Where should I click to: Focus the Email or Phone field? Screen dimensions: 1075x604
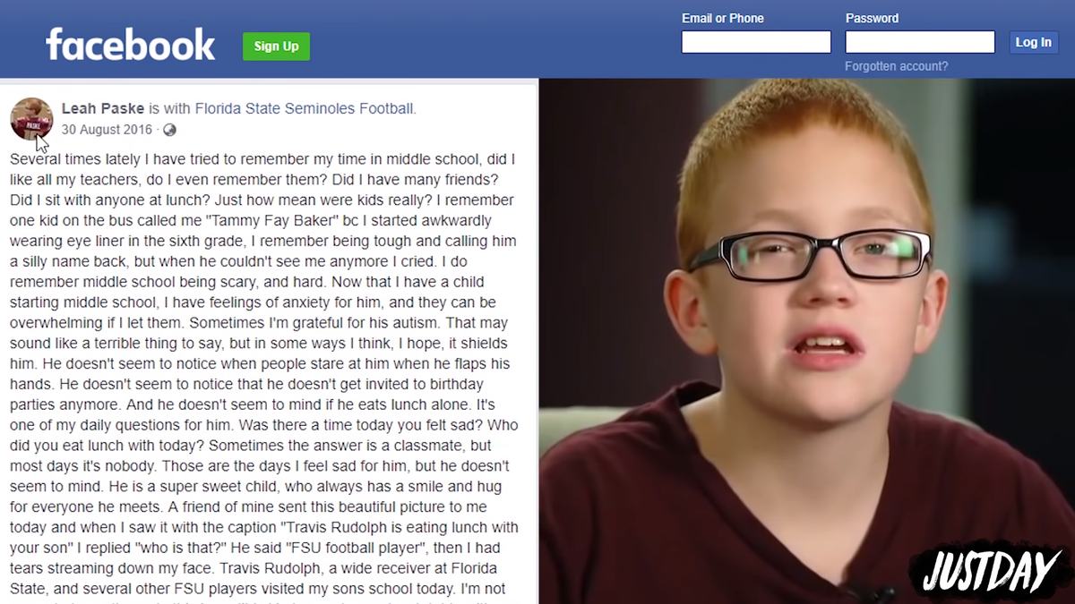[x=756, y=42]
